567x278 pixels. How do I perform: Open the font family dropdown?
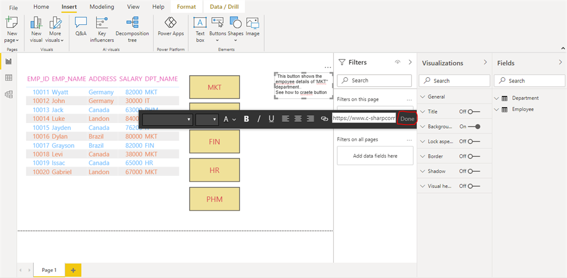pyautogui.click(x=167, y=119)
